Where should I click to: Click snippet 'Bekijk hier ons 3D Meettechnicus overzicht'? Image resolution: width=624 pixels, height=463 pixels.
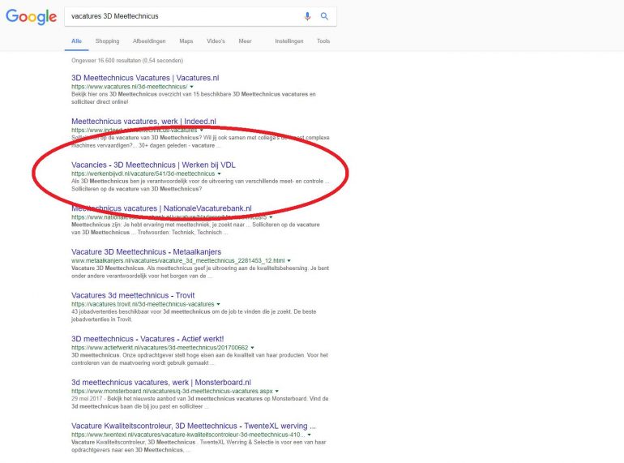coord(194,98)
